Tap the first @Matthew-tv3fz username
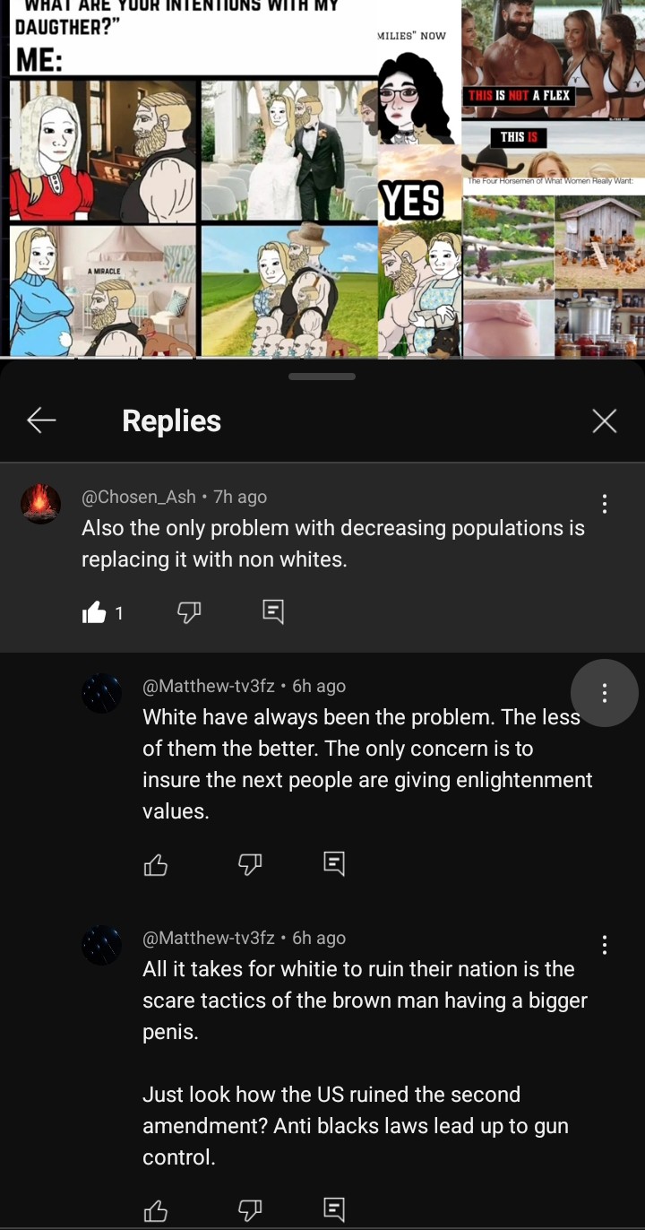The height and width of the screenshot is (1230, 645). [x=209, y=686]
